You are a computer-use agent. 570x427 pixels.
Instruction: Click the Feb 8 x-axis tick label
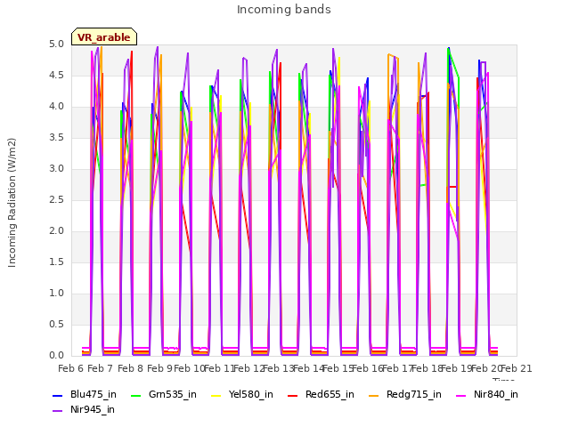[x=130, y=368]
